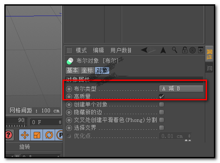This screenshot has width=220, height=163.
Task: Click the 高质量 animation dot
Action: tap(69, 96)
